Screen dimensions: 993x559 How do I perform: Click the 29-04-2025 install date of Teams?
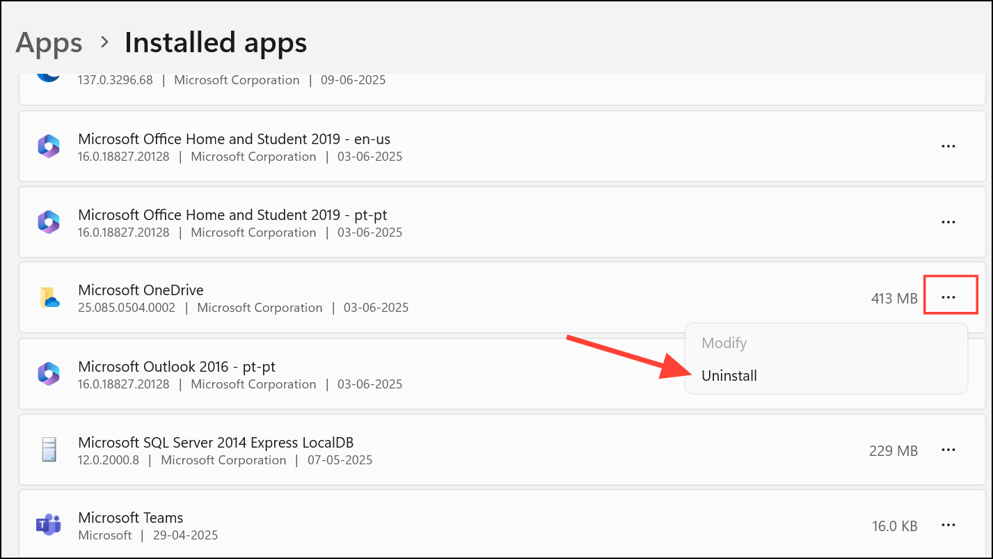(185, 535)
